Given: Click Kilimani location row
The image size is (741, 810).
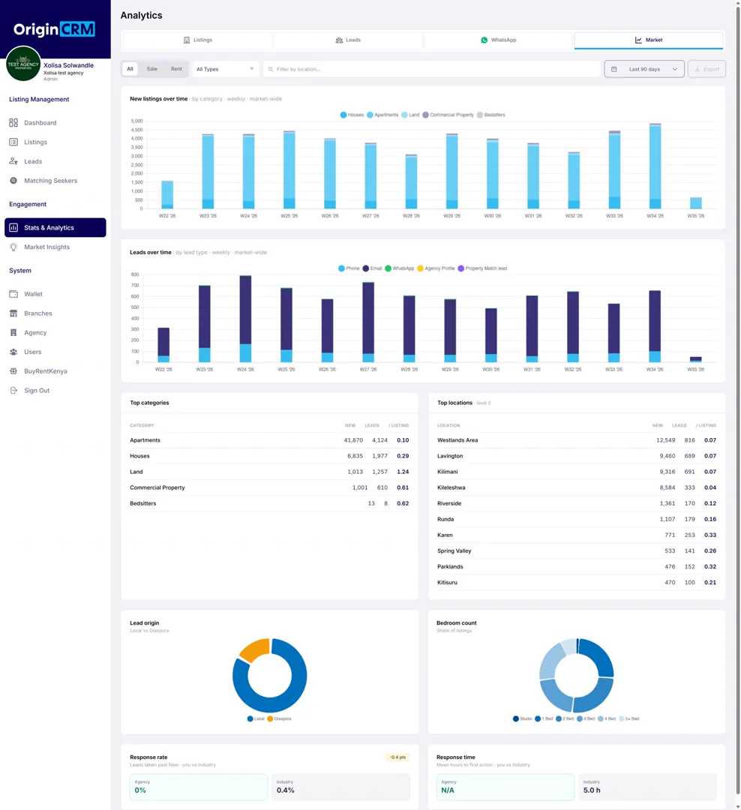Looking at the screenshot, I should click(577, 472).
